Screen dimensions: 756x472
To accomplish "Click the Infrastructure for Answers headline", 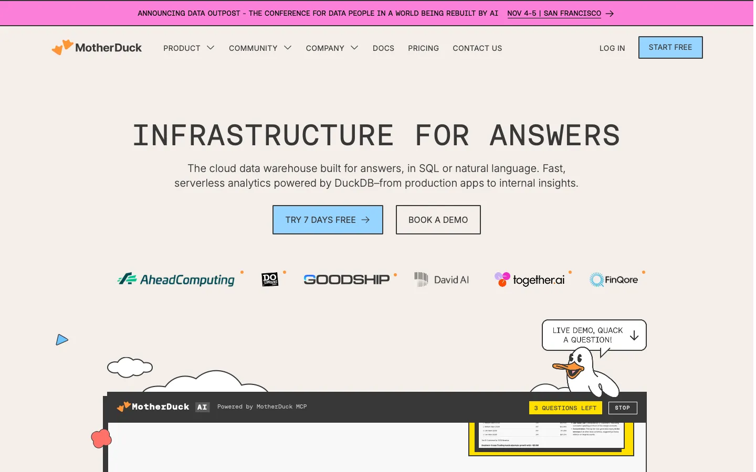I will click(376, 135).
